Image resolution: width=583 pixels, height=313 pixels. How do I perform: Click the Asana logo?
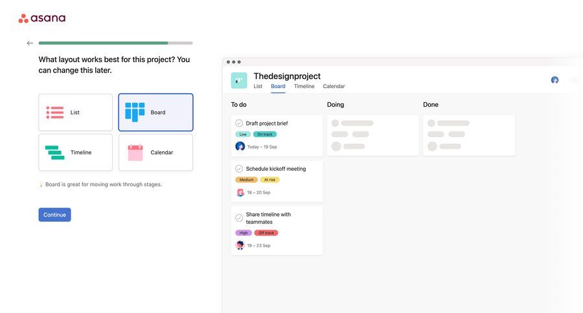click(x=42, y=18)
